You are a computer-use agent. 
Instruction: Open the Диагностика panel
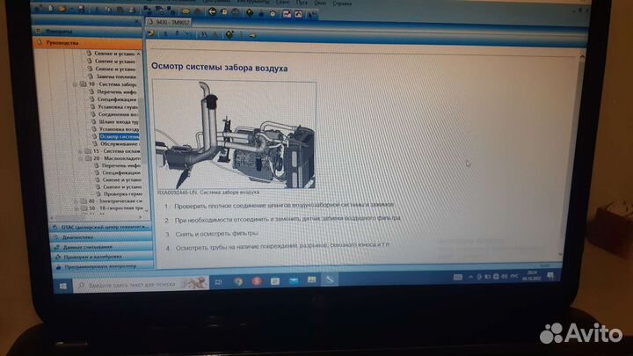[x=102, y=237]
